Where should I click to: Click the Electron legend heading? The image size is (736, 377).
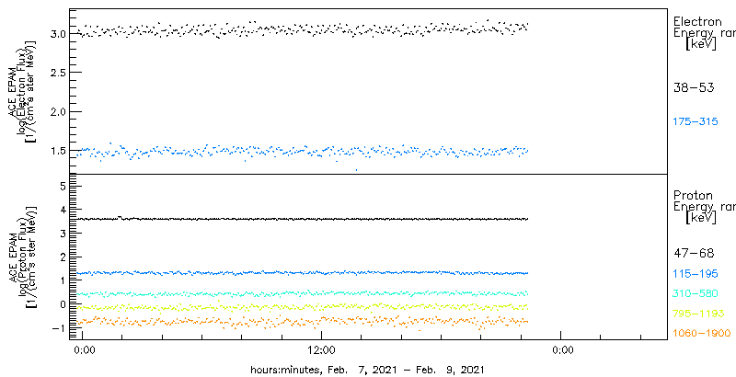pyautogui.click(x=697, y=21)
